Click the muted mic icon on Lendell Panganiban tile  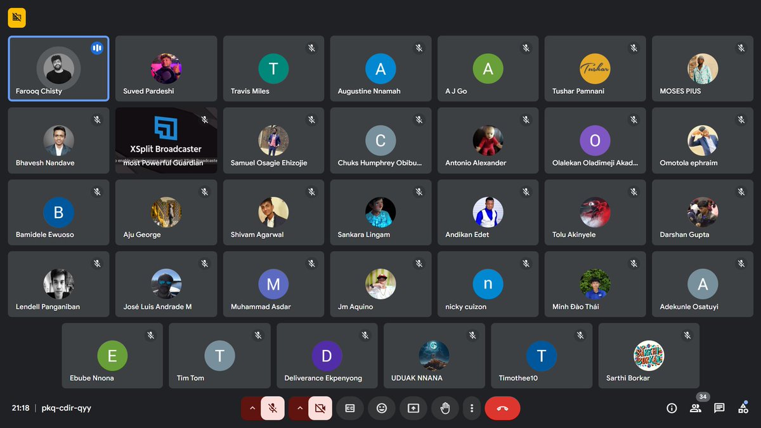[x=97, y=263]
